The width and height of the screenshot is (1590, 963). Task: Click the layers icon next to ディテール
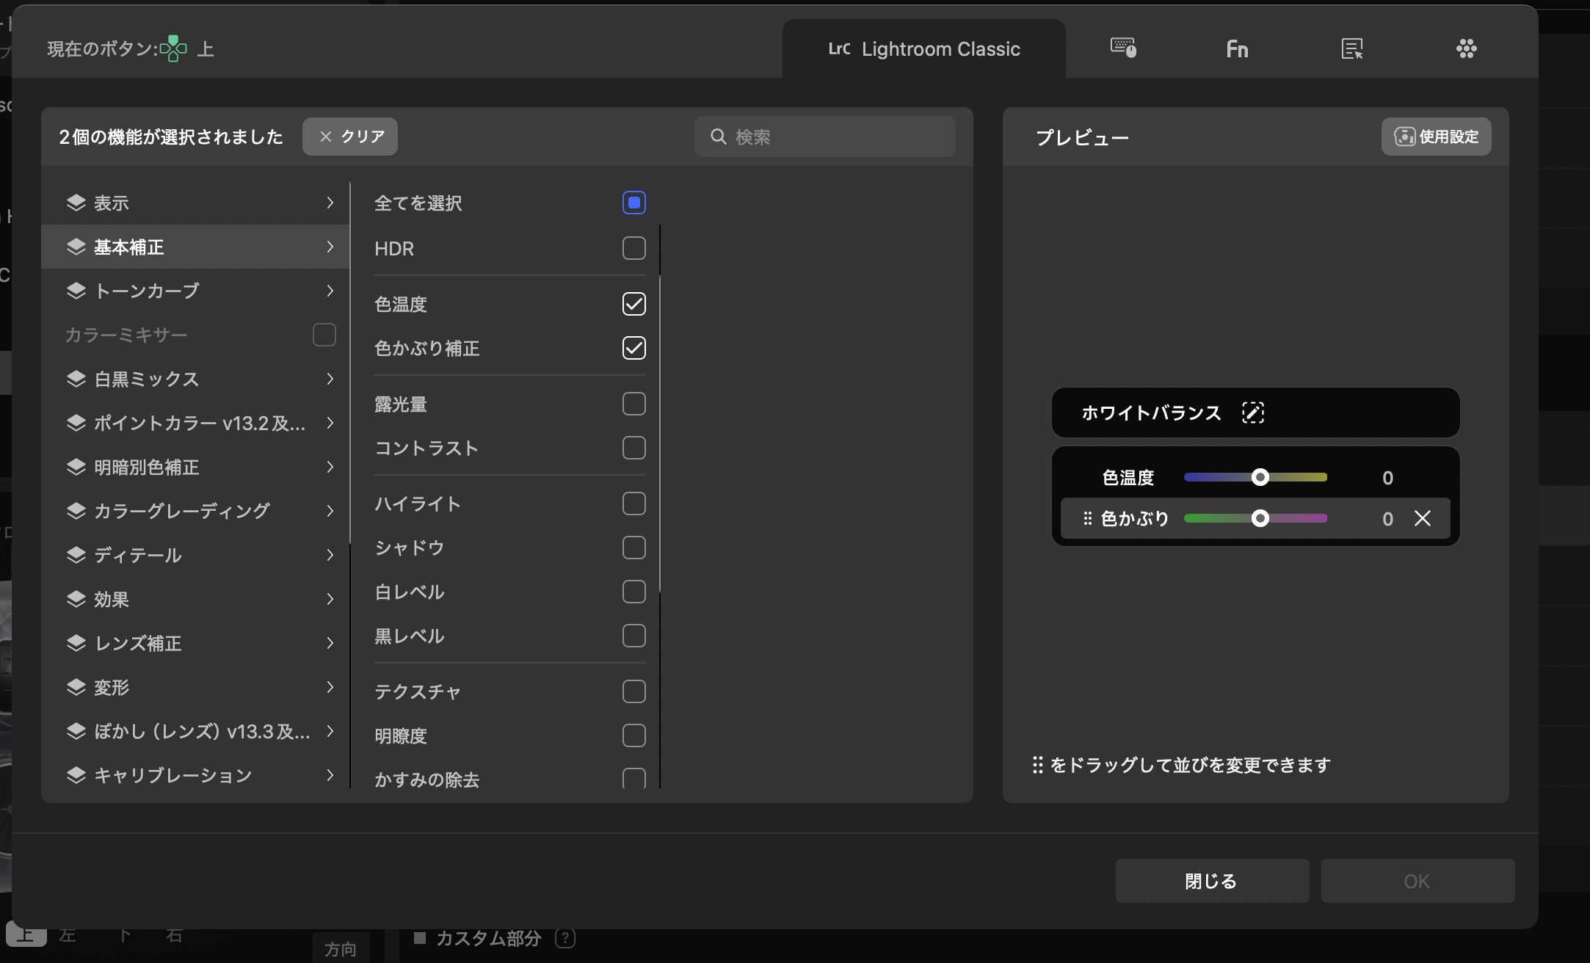(76, 555)
